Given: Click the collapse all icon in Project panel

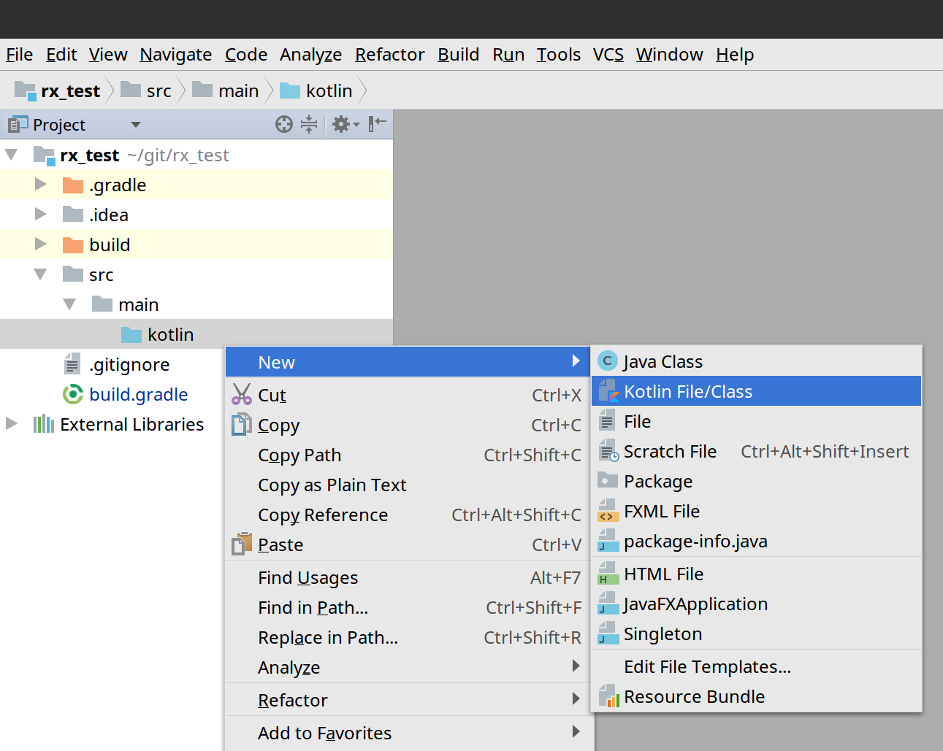Looking at the screenshot, I should 309,125.
